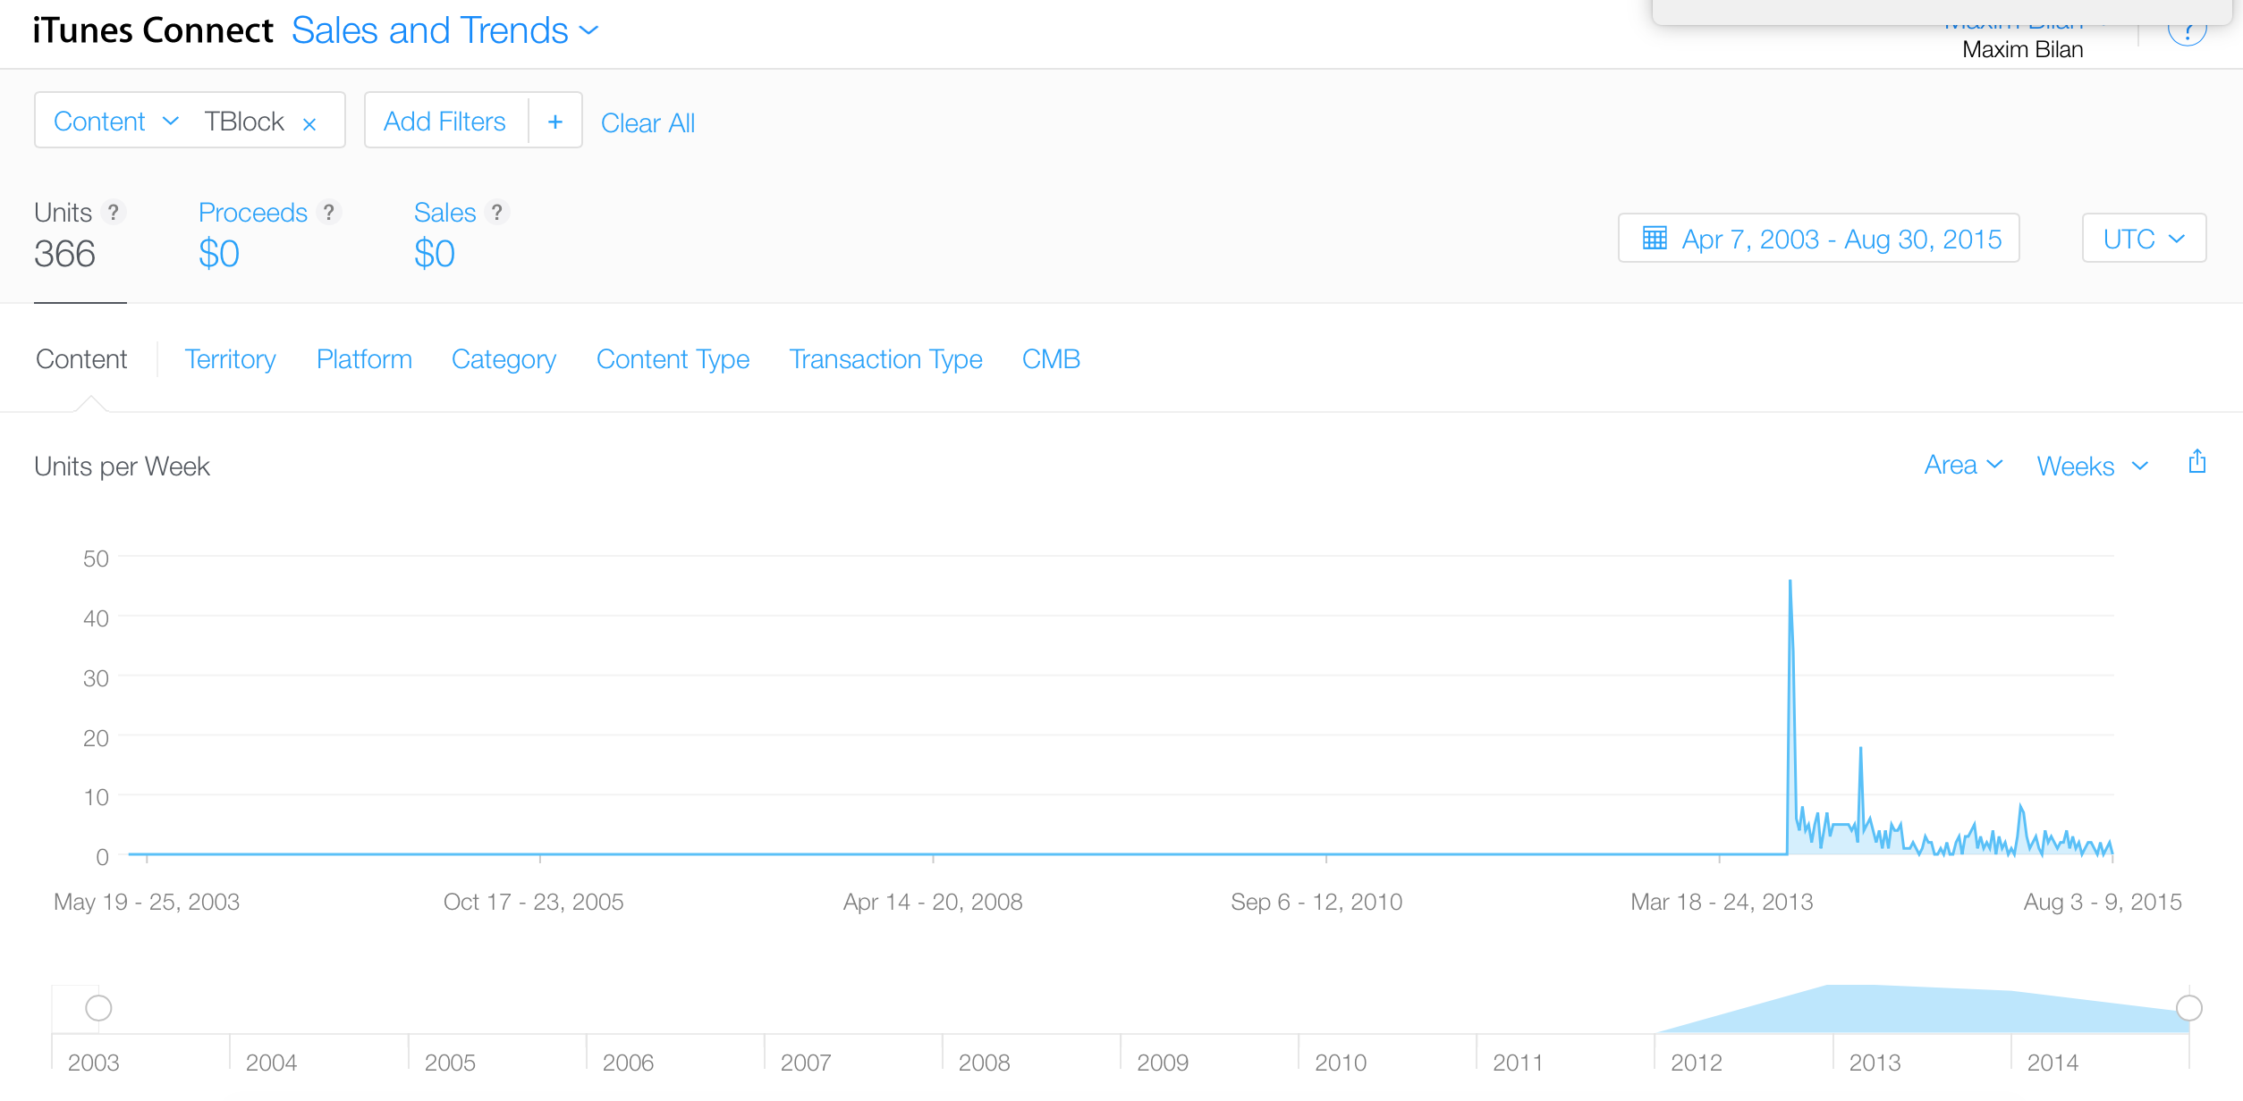
Task: Click the Aug 3 - 9, 2015 axis label
Action: (2103, 903)
